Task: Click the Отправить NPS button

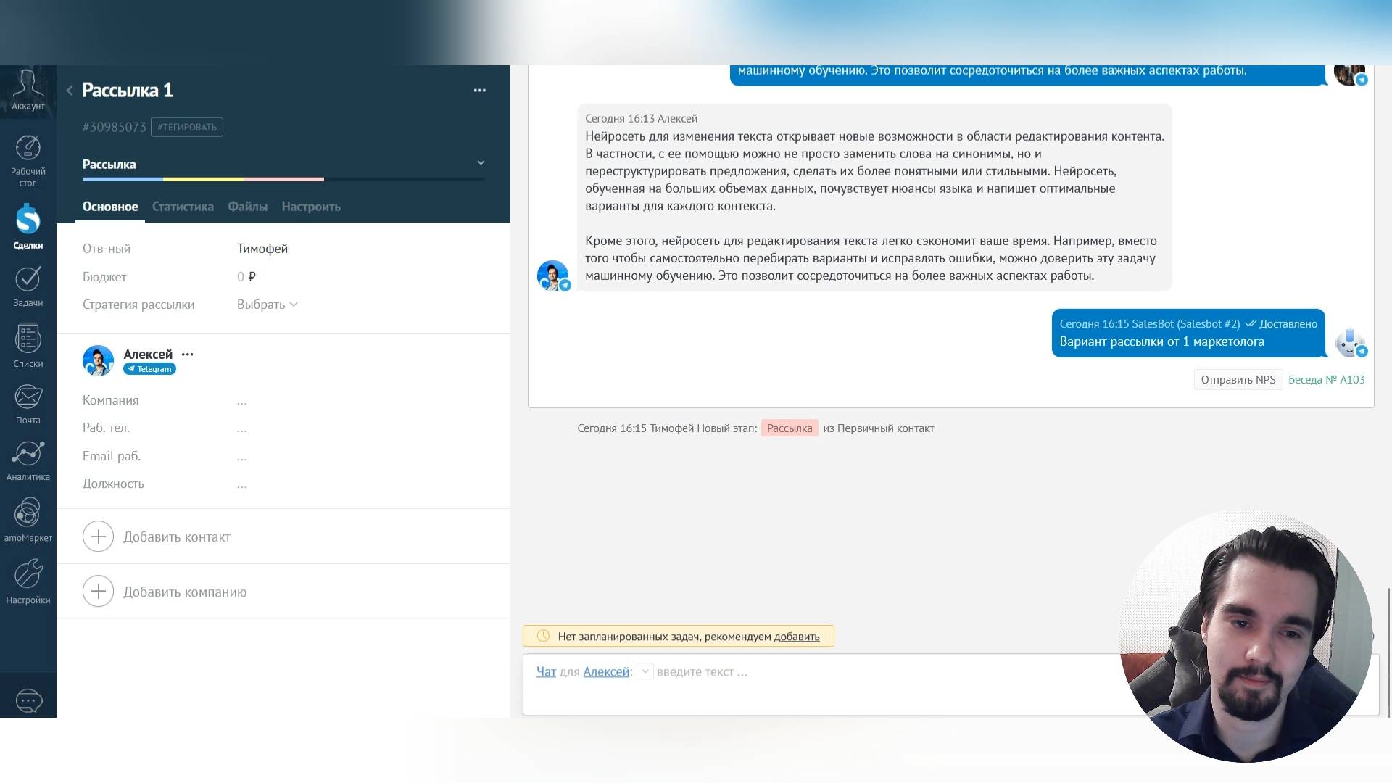Action: coord(1238,380)
